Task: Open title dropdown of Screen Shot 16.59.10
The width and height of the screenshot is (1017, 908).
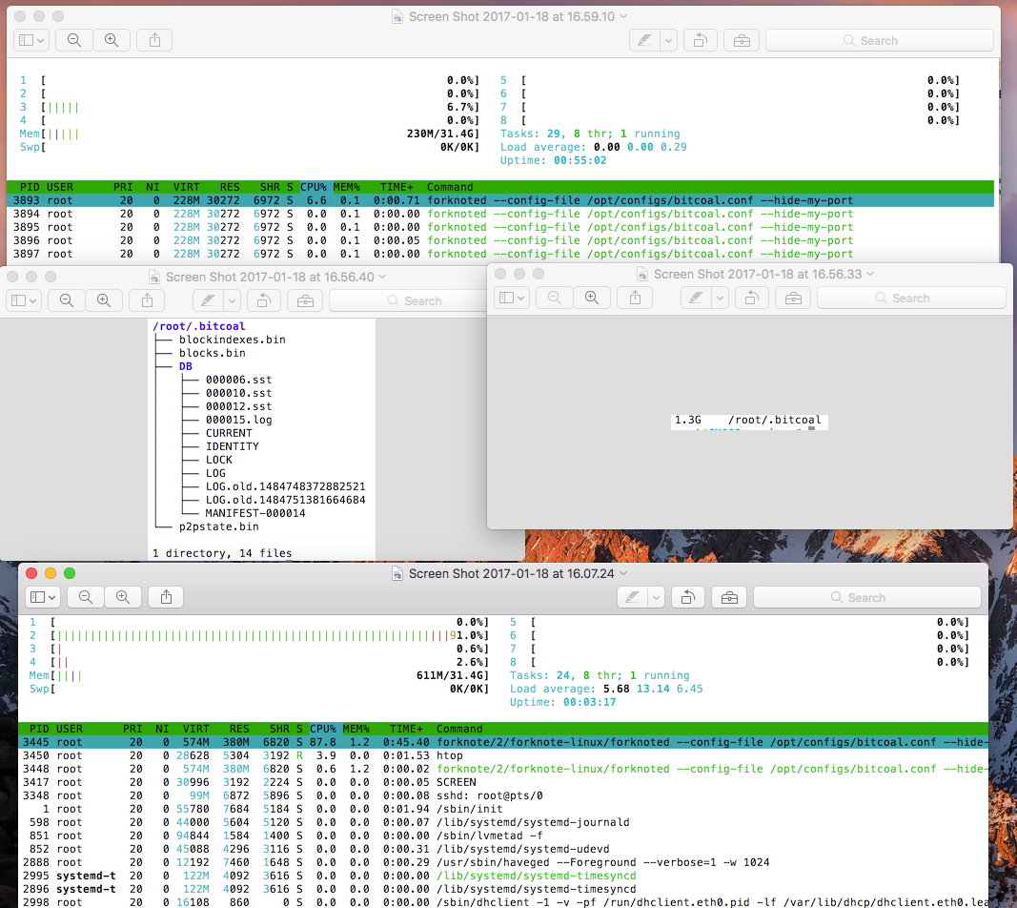Action: (624, 16)
